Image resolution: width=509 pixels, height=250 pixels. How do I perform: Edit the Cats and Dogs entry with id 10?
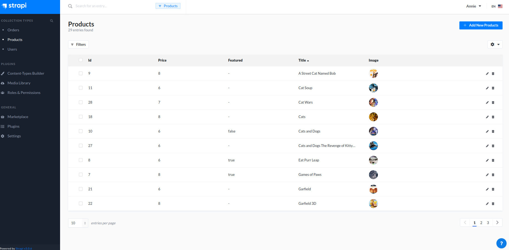point(487,131)
